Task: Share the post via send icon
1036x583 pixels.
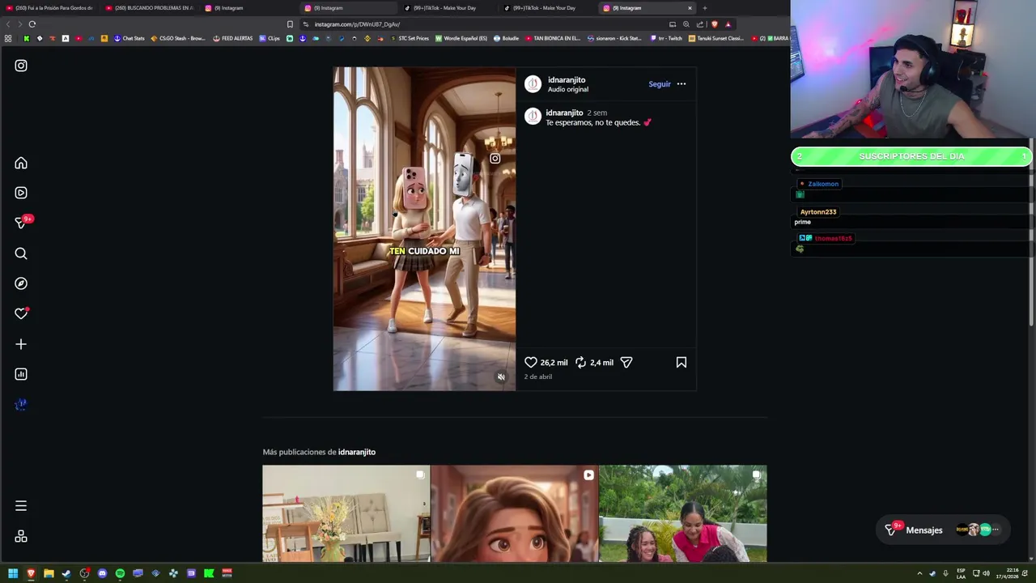Action: point(626,362)
